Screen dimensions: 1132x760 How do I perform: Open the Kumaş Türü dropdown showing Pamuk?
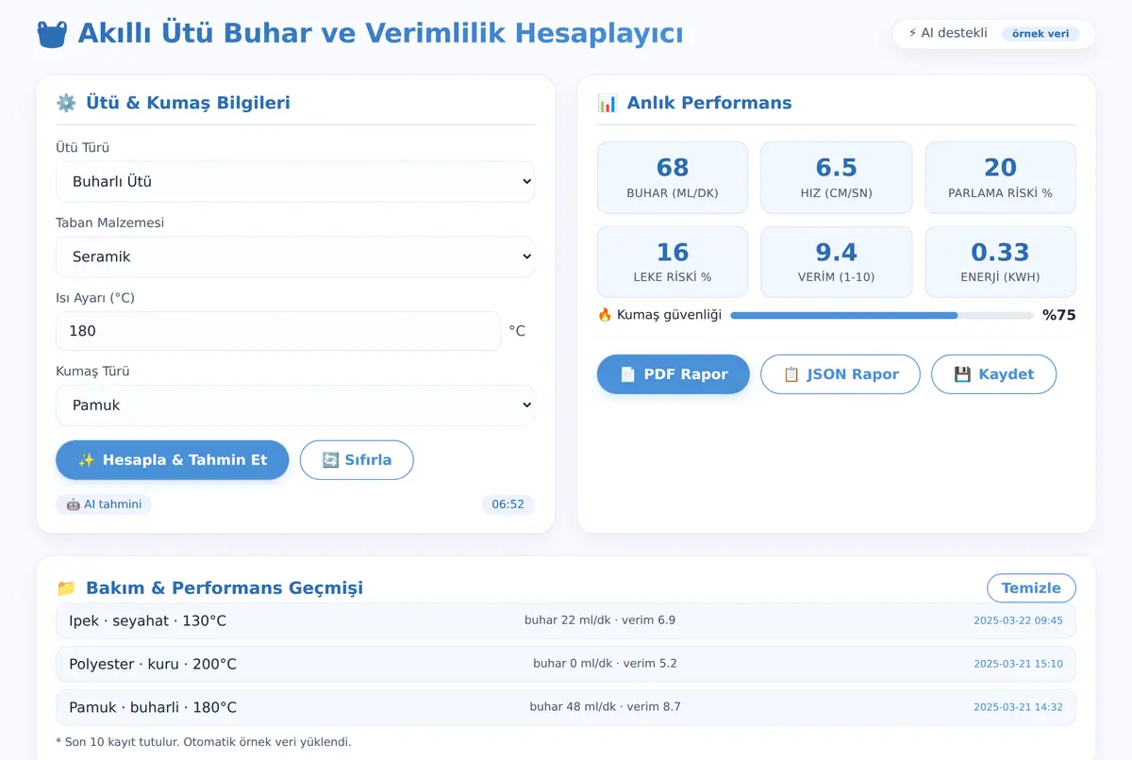tap(295, 405)
